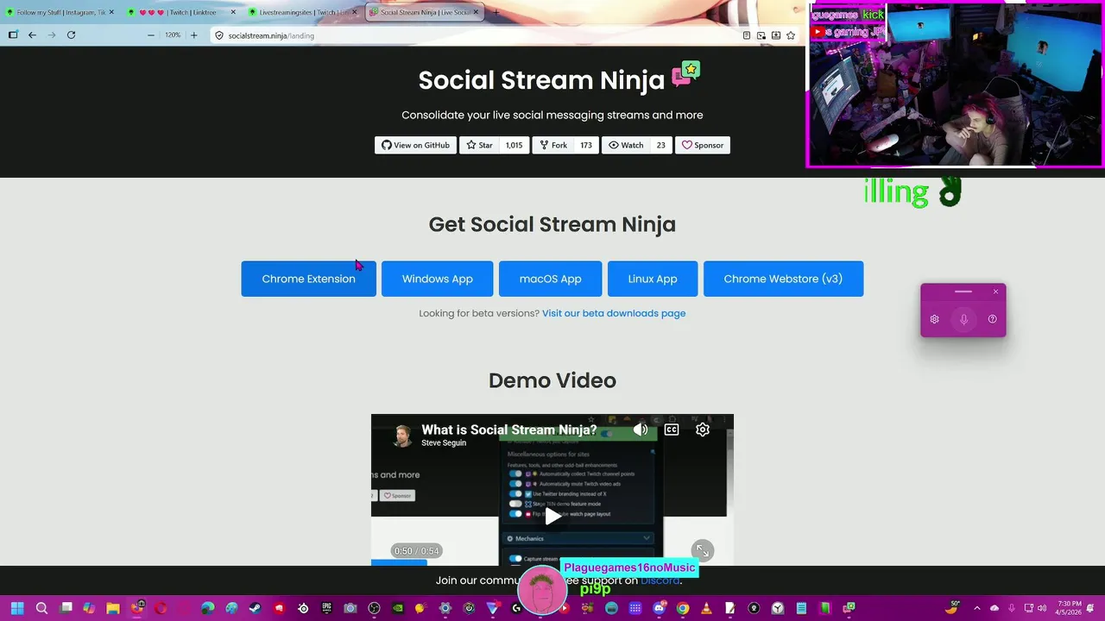Screen dimensions: 1105x621
Task: Show hidden system tray icons
Action: pyautogui.click(x=977, y=608)
